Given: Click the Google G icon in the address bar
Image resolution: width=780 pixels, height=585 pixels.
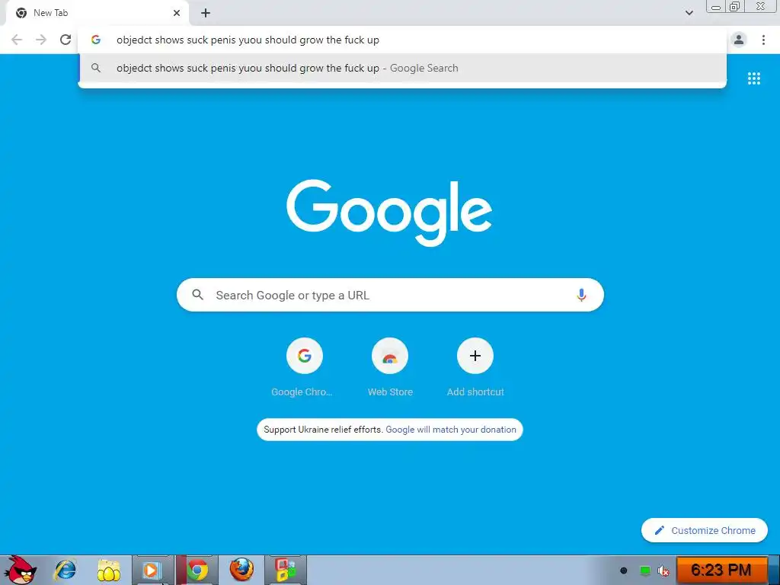Looking at the screenshot, I should click(96, 40).
